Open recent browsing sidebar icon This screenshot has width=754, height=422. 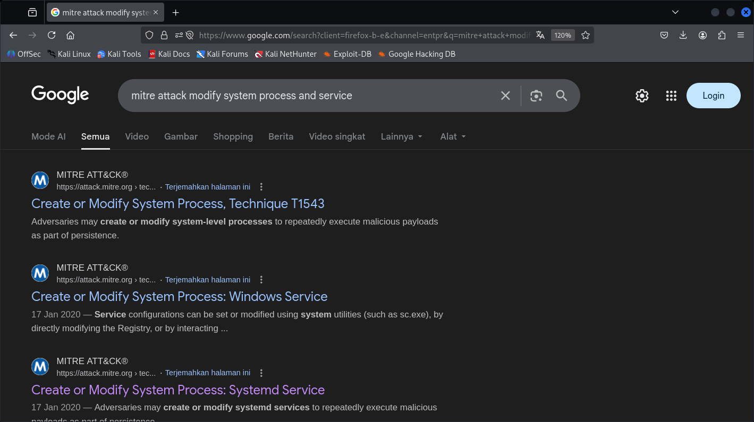point(32,12)
